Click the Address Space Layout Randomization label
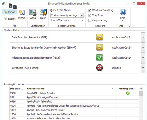 [x=36, y=58]
